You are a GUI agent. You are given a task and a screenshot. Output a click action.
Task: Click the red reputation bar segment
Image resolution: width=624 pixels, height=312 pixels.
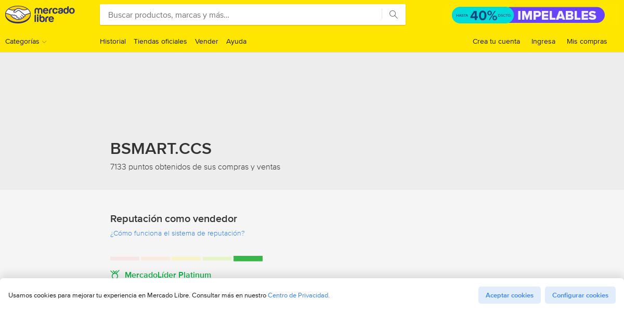(x=125, y=258)
